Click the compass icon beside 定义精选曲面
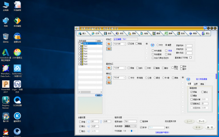Image resolution: width=219 pixels, height=137 pixels. (188, 79)
